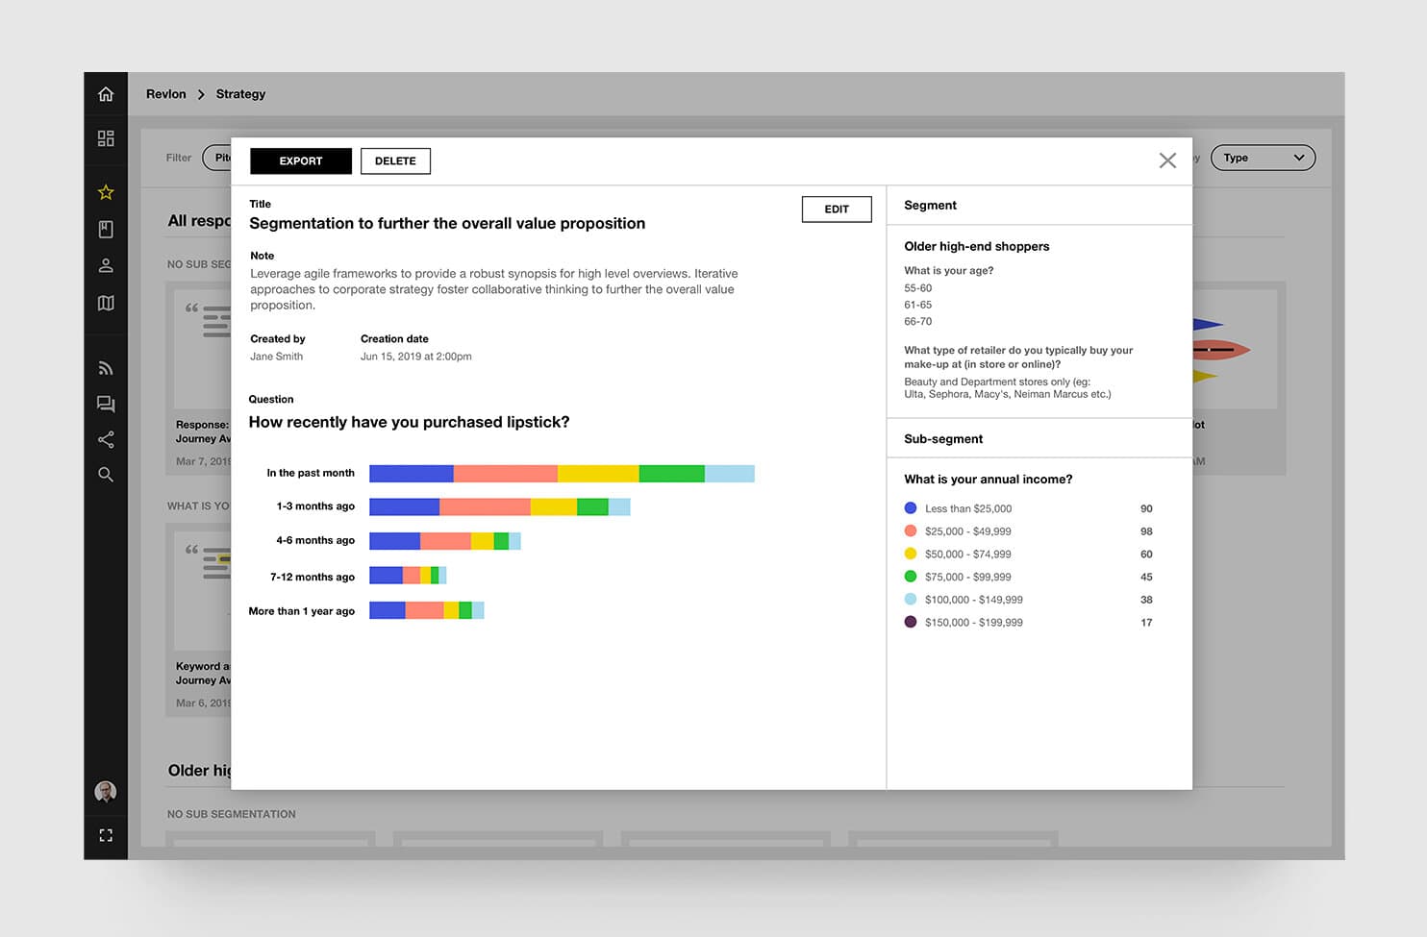
Task: Open favorites via the yellow star icon
Action: (x=106, y=192)
